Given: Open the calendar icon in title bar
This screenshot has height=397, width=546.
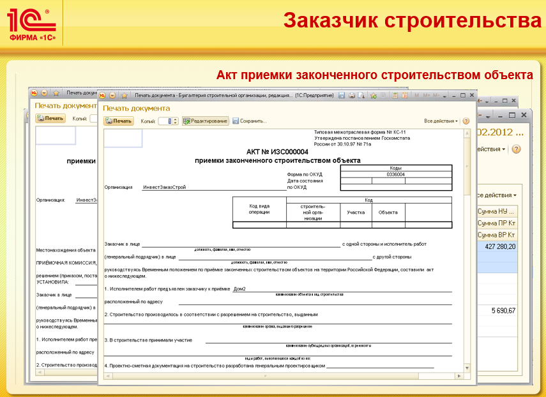Looking at the screenshot, I should click(405, 95).
